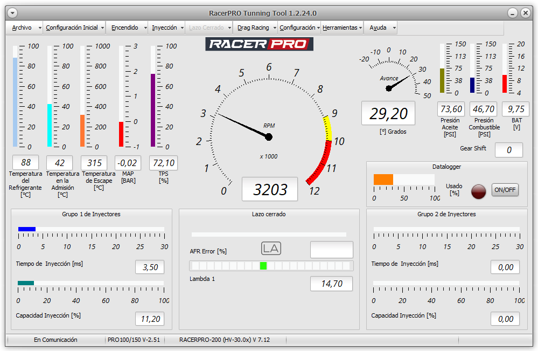The height and width of the screenshot is (351, 538).
Task: Click the MAP value -0,02
Action: pyautogui.click(x=127, y=163)
